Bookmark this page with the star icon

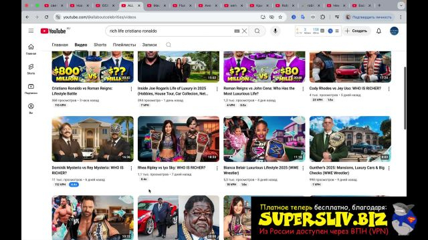(x=280, y=17)
